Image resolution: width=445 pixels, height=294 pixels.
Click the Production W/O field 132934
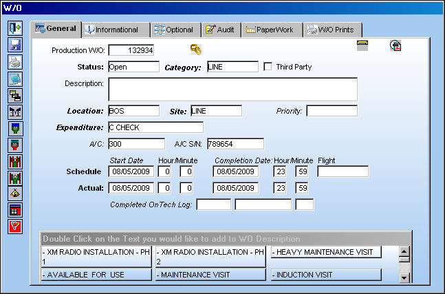pyautogui.click(x=131, y=50)
